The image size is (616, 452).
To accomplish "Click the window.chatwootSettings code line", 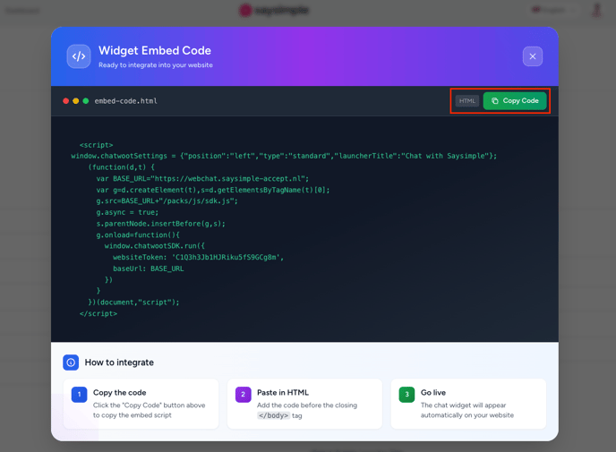I will point(284,156).
